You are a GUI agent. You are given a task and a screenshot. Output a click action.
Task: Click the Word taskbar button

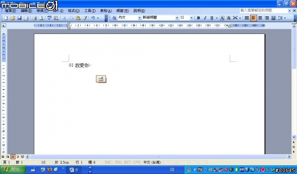(x=74, y=170)
